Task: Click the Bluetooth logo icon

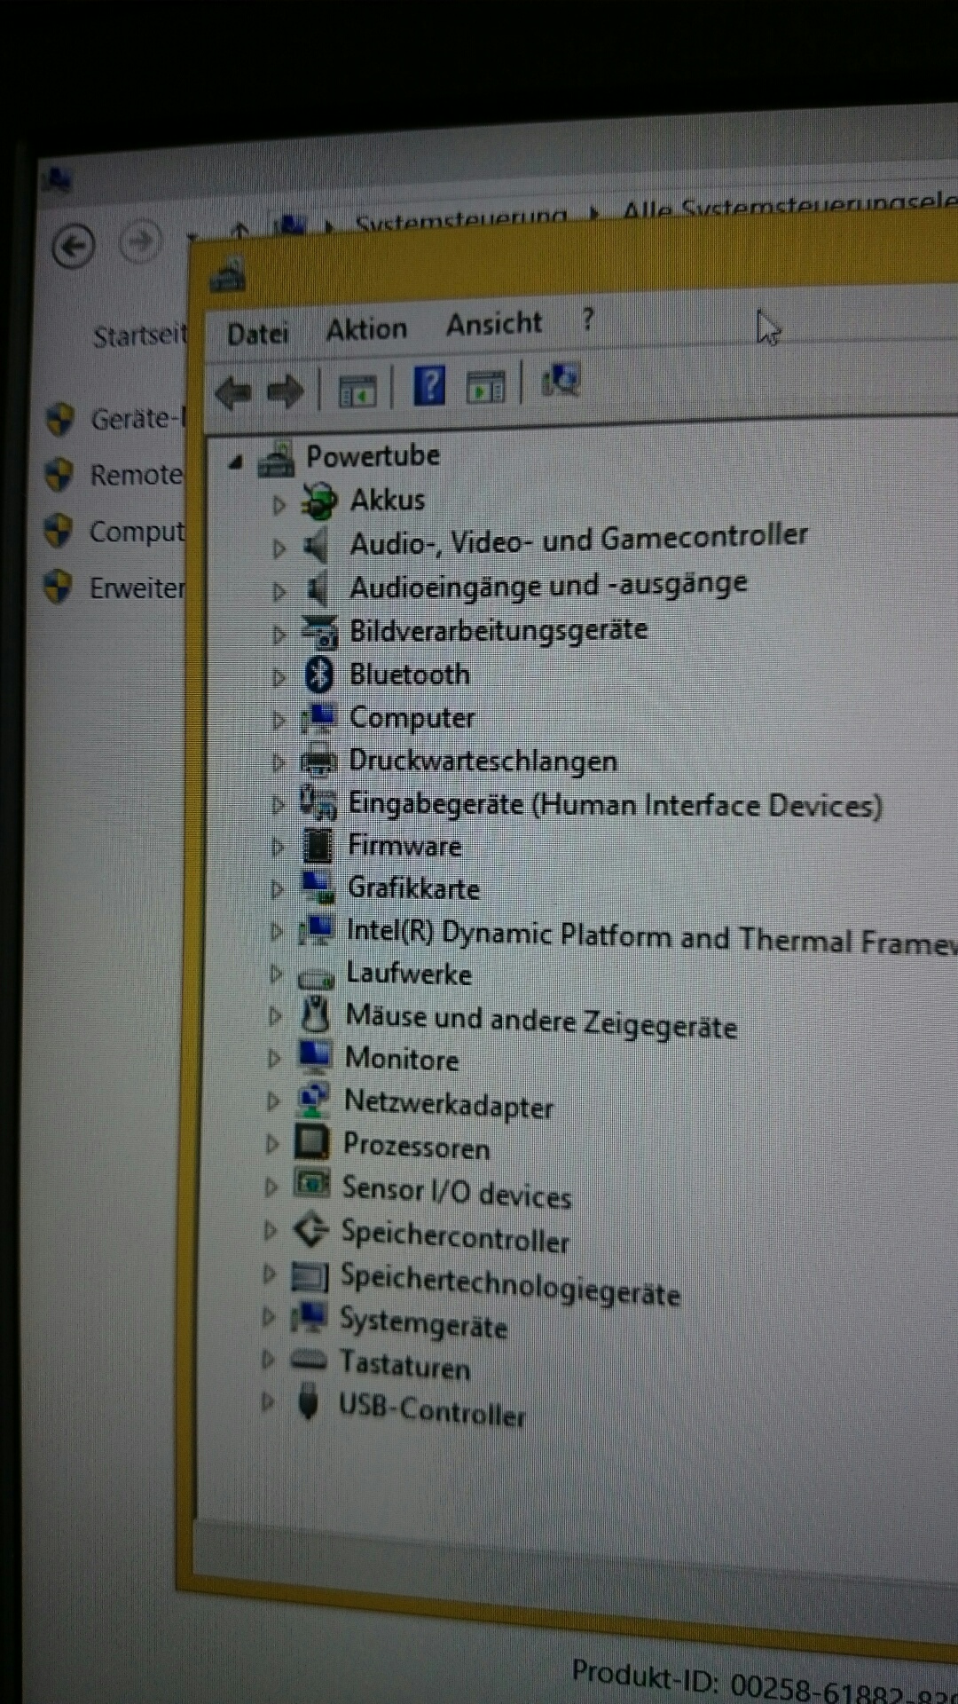Action: (x=319, y=674)
